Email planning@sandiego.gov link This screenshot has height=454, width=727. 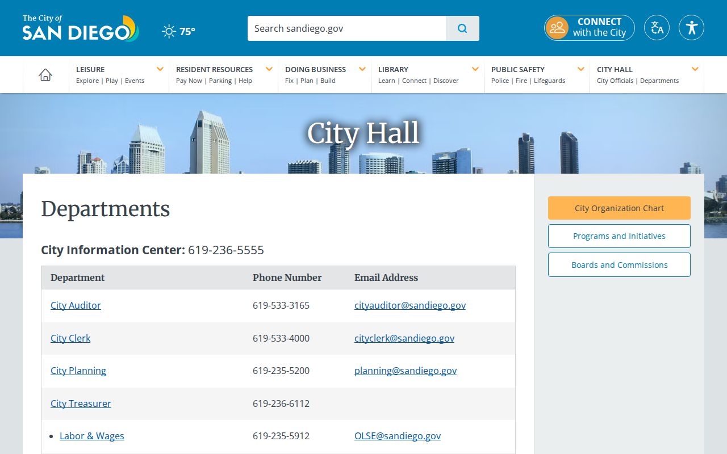pos(406,371)
